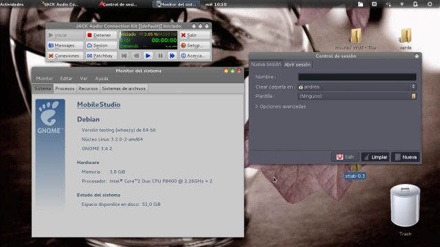Click Salir in Control de sesión
Screen dimensions: 440x247
(x=345, y=157)
